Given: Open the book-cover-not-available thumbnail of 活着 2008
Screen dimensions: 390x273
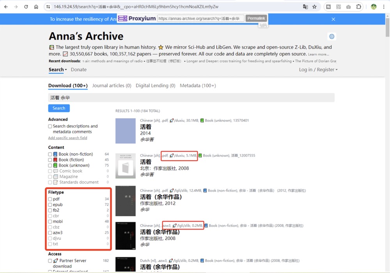Looking at the screenshot, I should (125, 166).
